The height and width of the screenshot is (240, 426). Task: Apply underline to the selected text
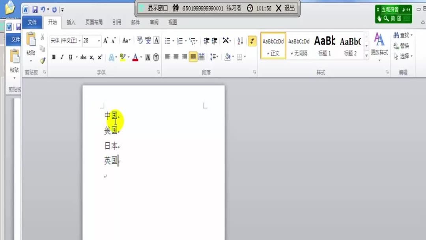pos(69,56)
